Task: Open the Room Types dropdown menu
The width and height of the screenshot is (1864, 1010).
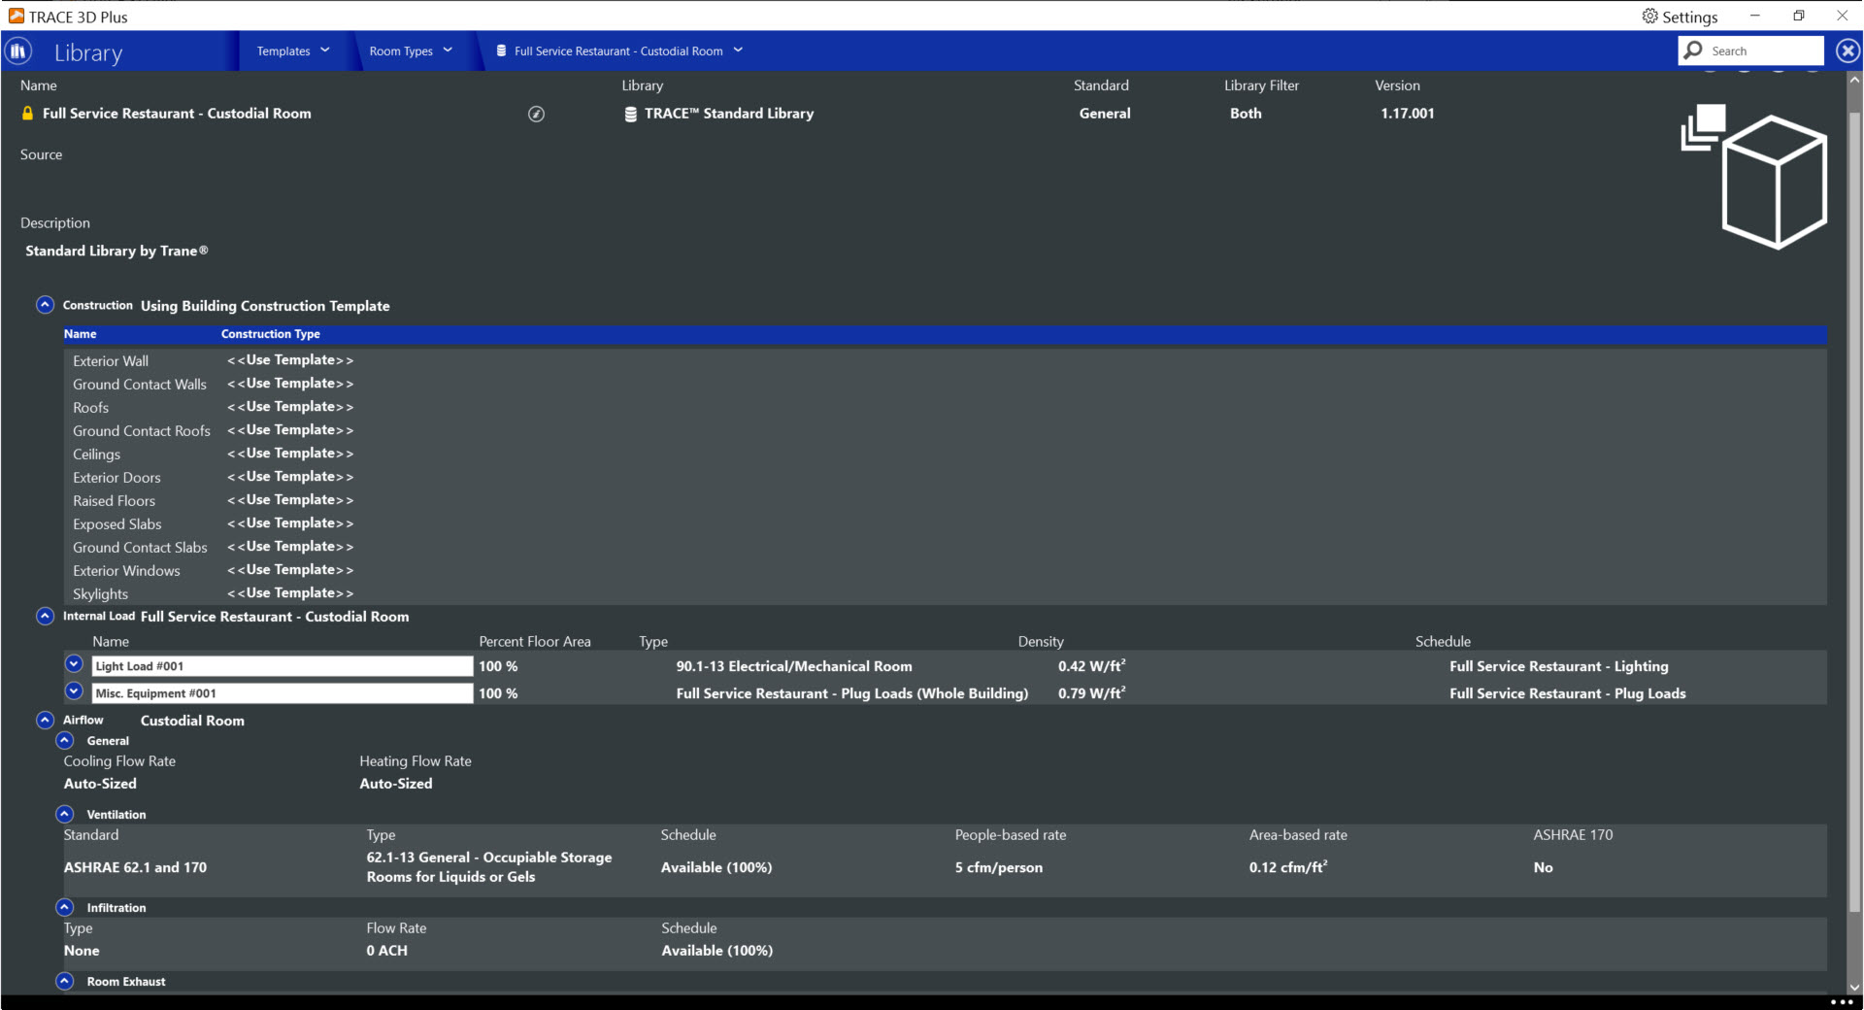Action: click(x=411, y=51)
